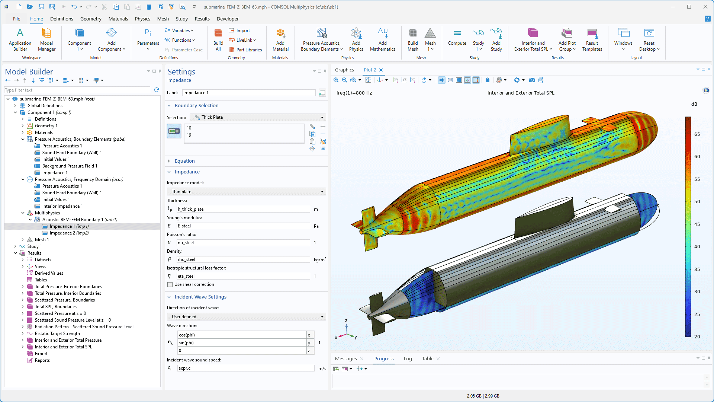The image size is (714, 402).
Task: Open Result Templates
Action: click(592, 39)
